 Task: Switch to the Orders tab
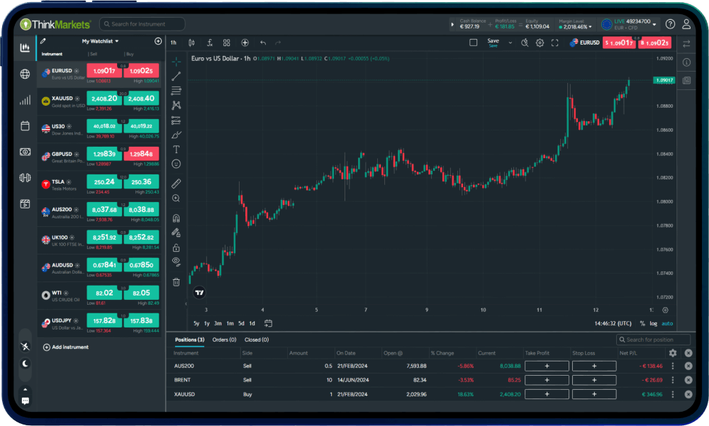click(x=224, y=340)
